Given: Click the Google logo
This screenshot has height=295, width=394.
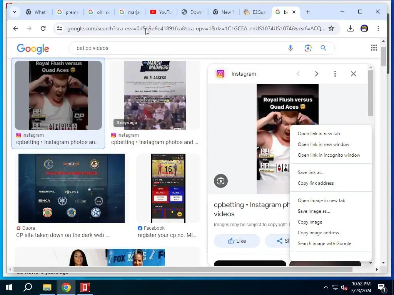Looking at the screenshot, I should tap(33, 49).
